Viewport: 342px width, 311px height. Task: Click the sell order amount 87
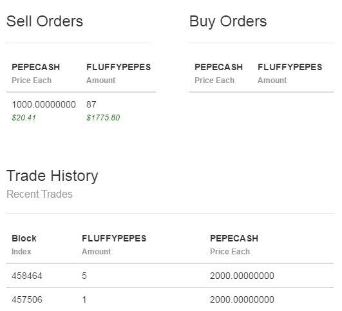[91, 104]
